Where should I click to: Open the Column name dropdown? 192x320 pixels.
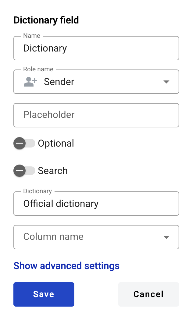click(96, 237)
